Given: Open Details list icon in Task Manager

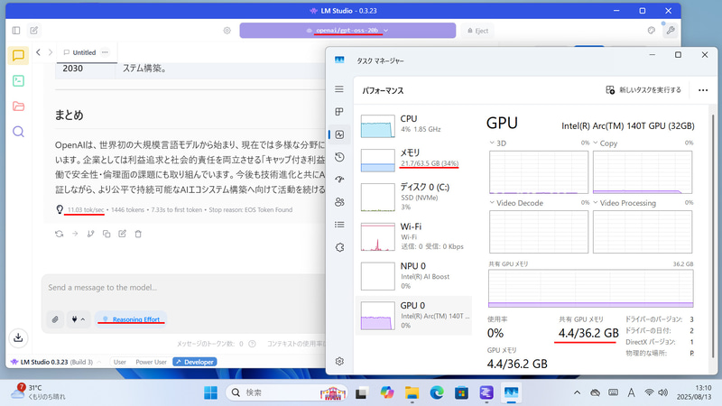Looking at the screenshot, I should click(x=339, y=225).
